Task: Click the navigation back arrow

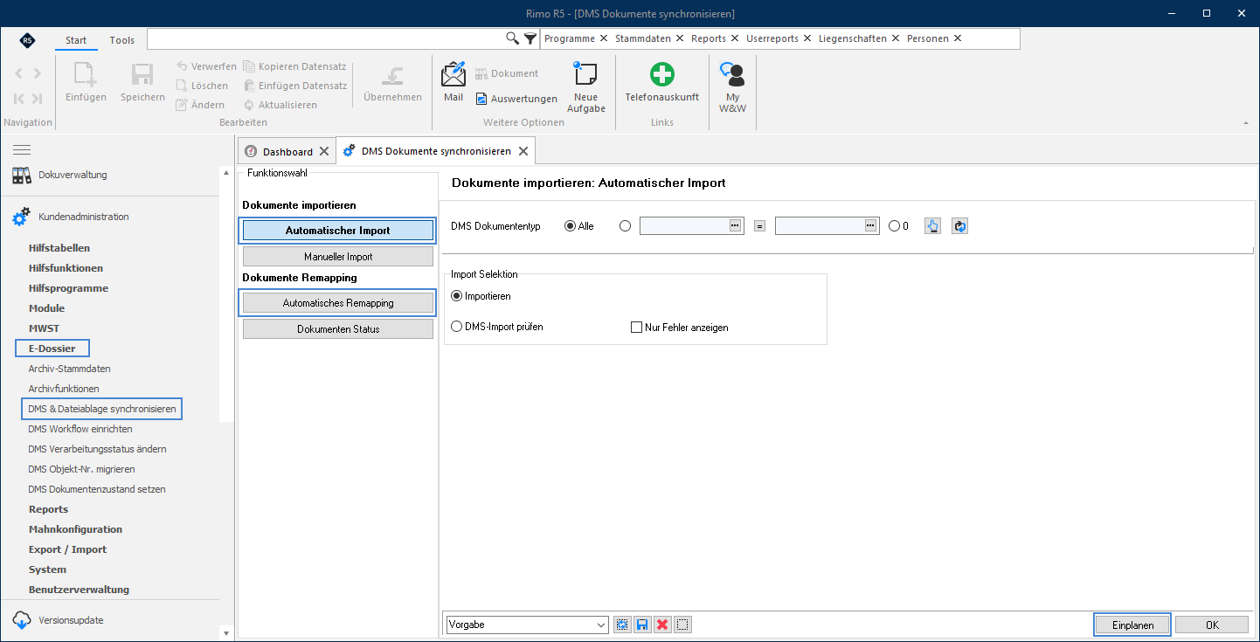Action: click(18, 73)
